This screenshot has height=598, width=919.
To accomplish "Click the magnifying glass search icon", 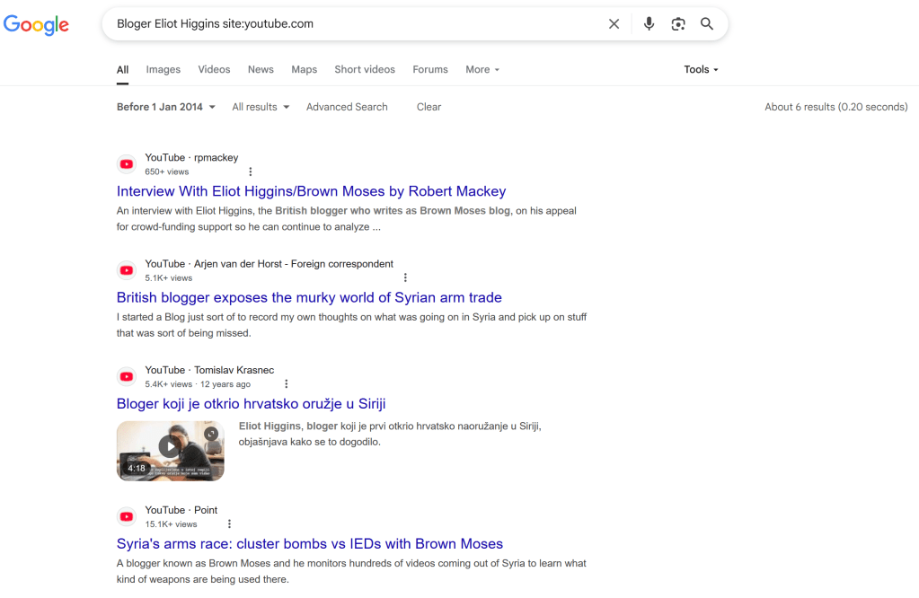I will pyautogui.click(x=707, y=24).
